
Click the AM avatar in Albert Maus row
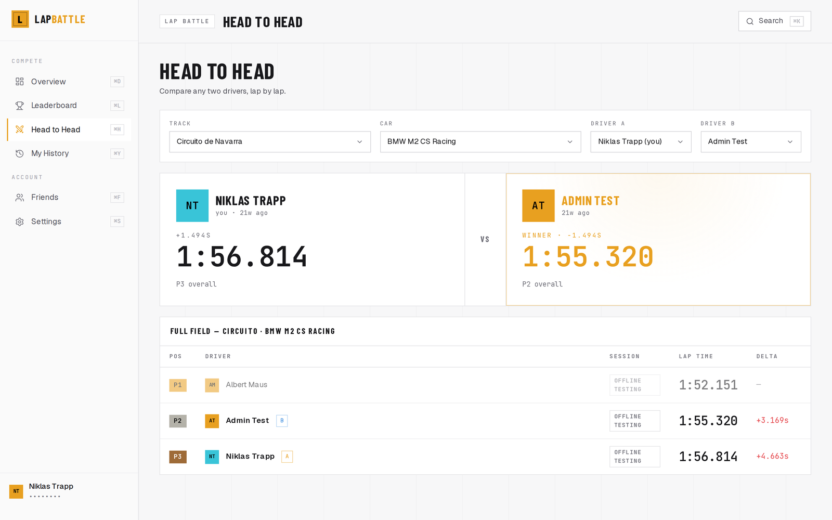click(x=212, y=385)
